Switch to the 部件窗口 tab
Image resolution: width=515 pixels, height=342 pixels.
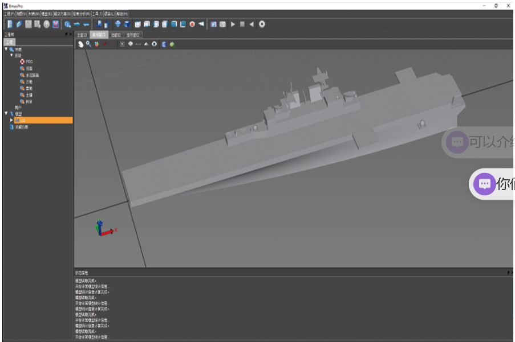[x=133, y=35]
